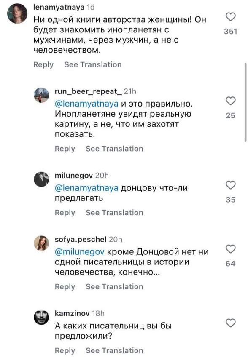
Task: Reply to run_beer_repeat_'s comment
Action: click(x=65, y=149)
